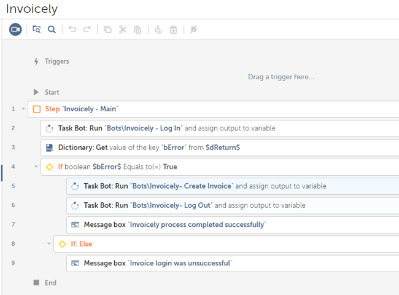Click the 'Drag a trigger here...' area
The width and height of the screenshot is (399, 295).
281,77
